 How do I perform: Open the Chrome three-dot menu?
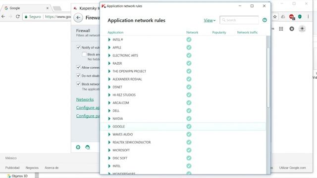pyautogui.click(x=308, y=17)
